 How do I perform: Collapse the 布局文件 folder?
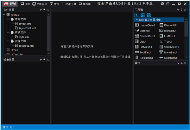(7, 19)
